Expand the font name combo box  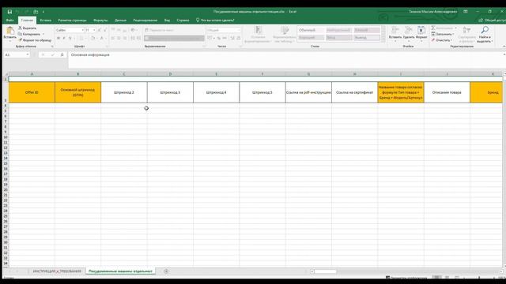[82, 30]
